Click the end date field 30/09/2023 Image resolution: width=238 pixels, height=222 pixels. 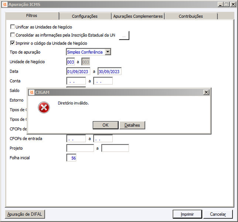[110, 71]
